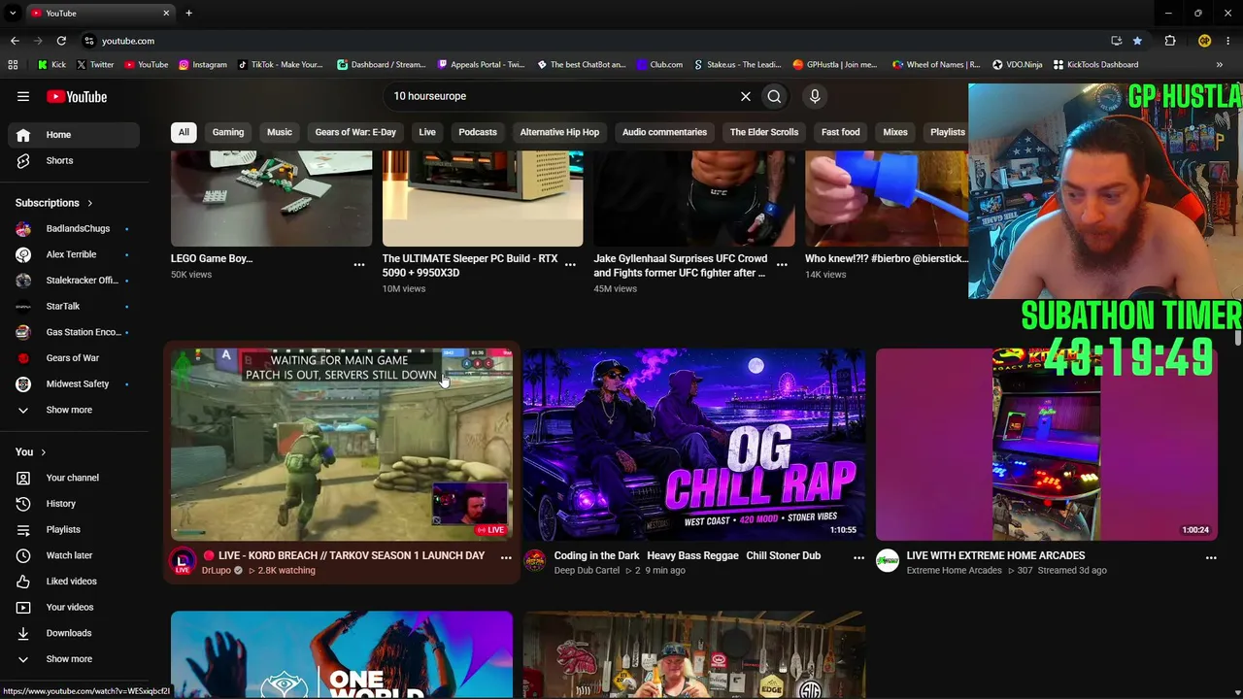Click the YouTube logo
Viewport: 1243px width, 699px height.
[77, 96]
